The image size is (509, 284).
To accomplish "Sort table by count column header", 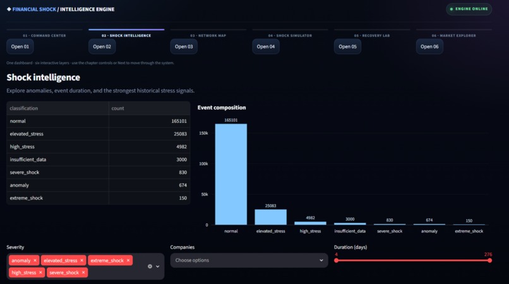I will [x=149, y=108].
